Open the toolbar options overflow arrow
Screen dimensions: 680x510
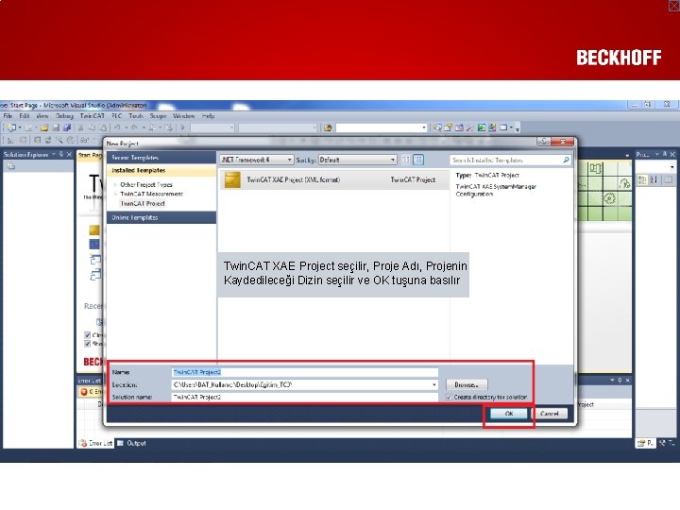click(x=518, y=128)
